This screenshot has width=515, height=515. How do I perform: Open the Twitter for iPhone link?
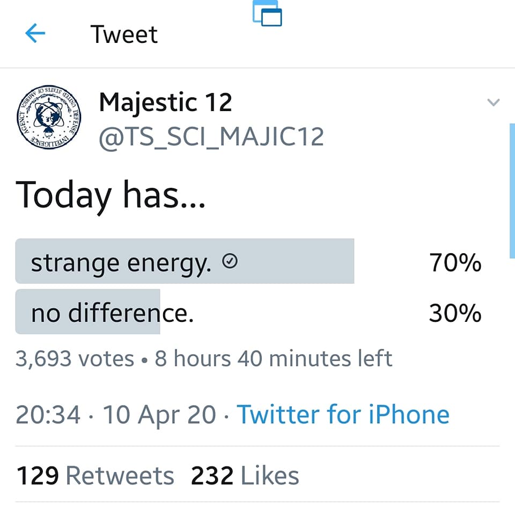pyautogui.click(x=343, y=414)
